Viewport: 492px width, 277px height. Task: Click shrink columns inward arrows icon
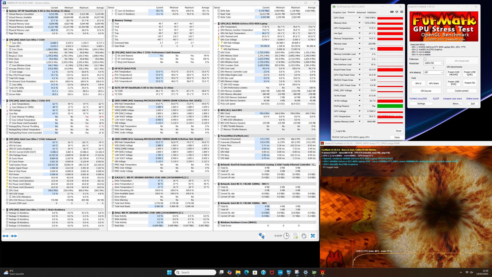(14, 236)
